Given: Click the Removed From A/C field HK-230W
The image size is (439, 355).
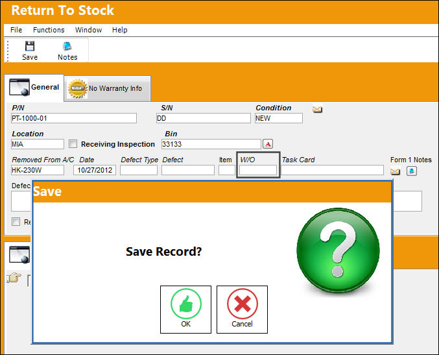Looking at the screenshot, I should point(38,170).
